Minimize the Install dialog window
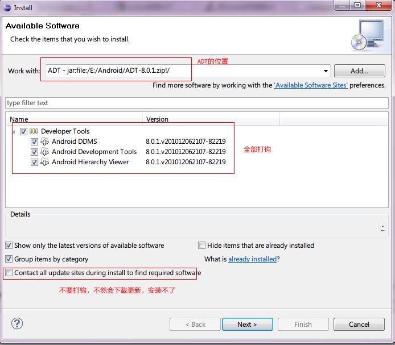The height and width of the screenshot is (345, 395). click(342, 5)
